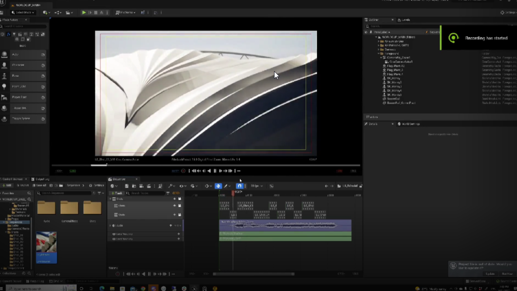This screenshot has height=291, width=517.
Task: Switch to the Levels tab
Action: coord(405,20)
